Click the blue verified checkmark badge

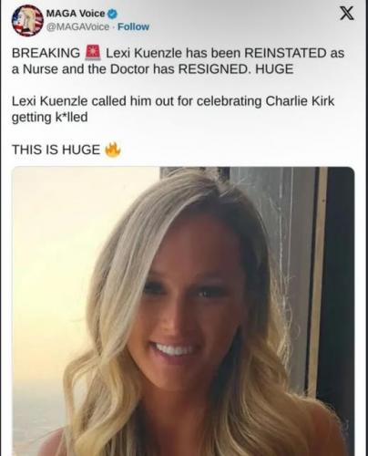coord(113,14)
